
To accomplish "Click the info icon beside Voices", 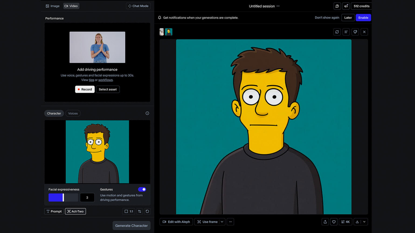I will point(147,113).
